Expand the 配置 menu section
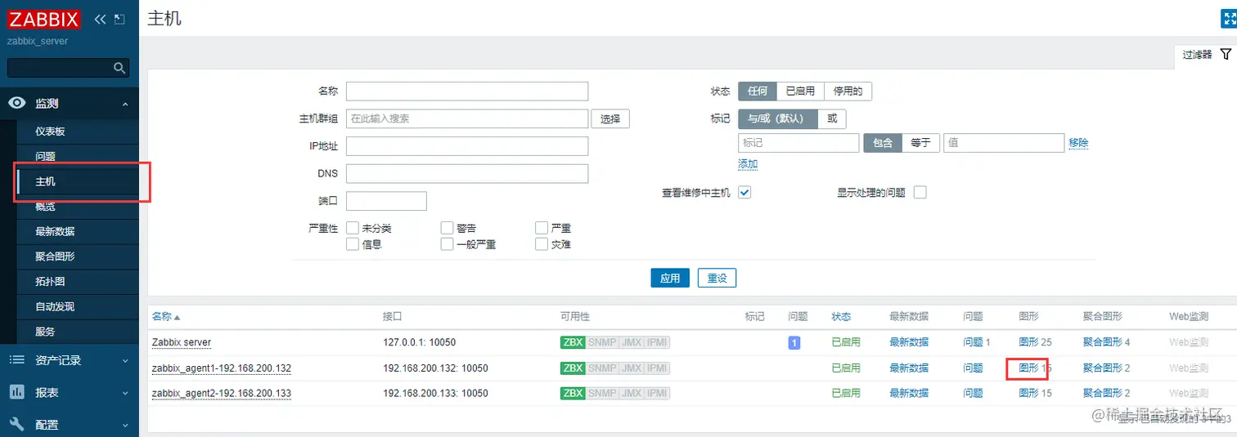Image resolution: width=1237 pixels, height=437 pixels. tap(125, 425)
